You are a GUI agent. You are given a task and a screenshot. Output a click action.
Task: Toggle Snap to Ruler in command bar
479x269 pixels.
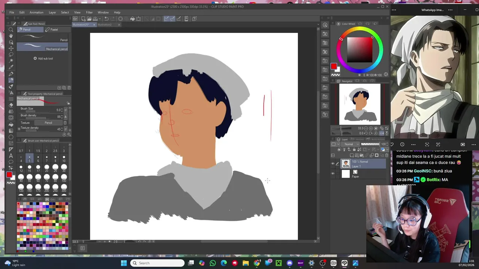[x=166, y=19]
